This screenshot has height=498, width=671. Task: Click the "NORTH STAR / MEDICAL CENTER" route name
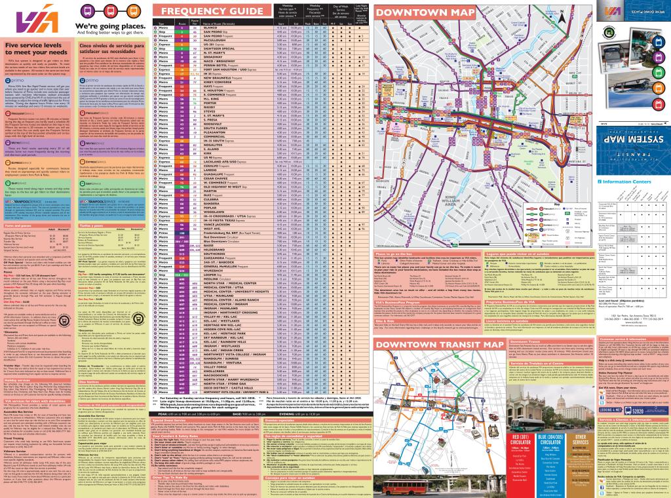pos(230,283)
